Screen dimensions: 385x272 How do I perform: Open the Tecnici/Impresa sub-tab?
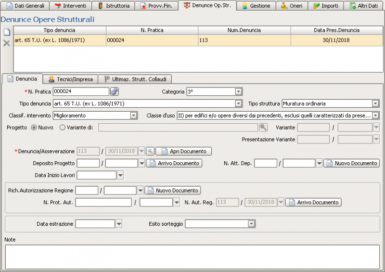[70, 79]
